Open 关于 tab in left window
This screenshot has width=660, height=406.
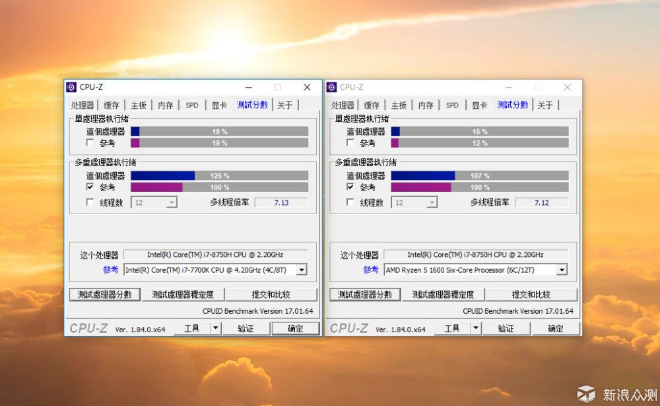[285, 105]
